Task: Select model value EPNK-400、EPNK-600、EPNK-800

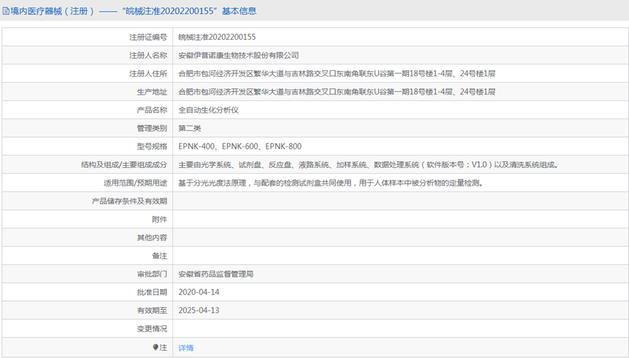Action: pyautogui.click(x=240, y=146)
